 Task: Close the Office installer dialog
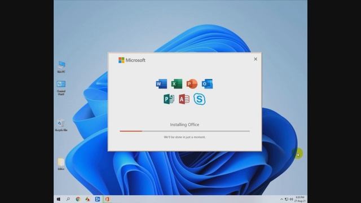tap(256, 59)
